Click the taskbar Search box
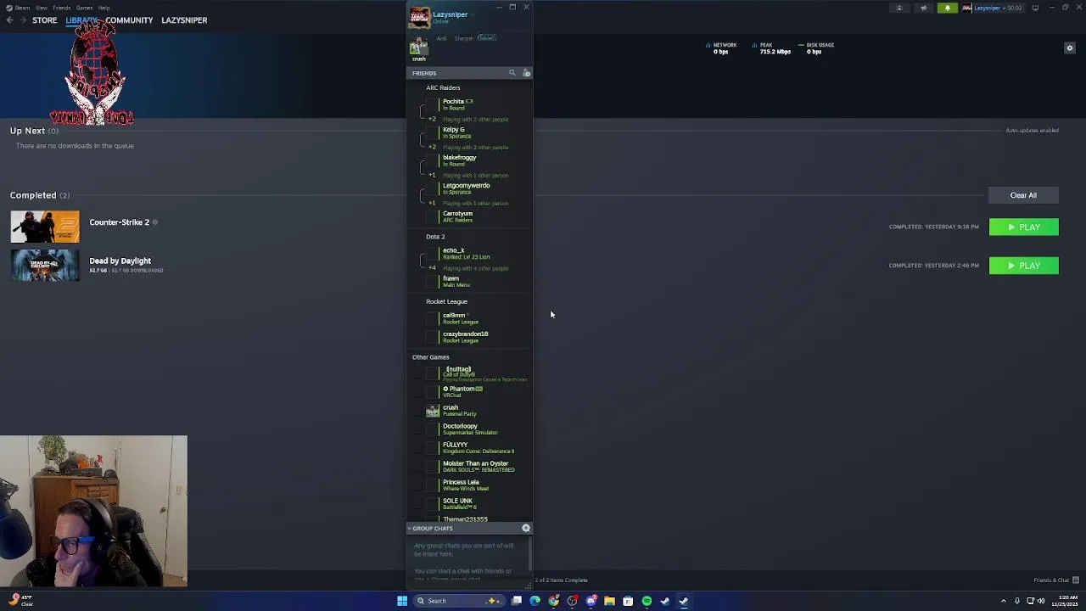 459,601
